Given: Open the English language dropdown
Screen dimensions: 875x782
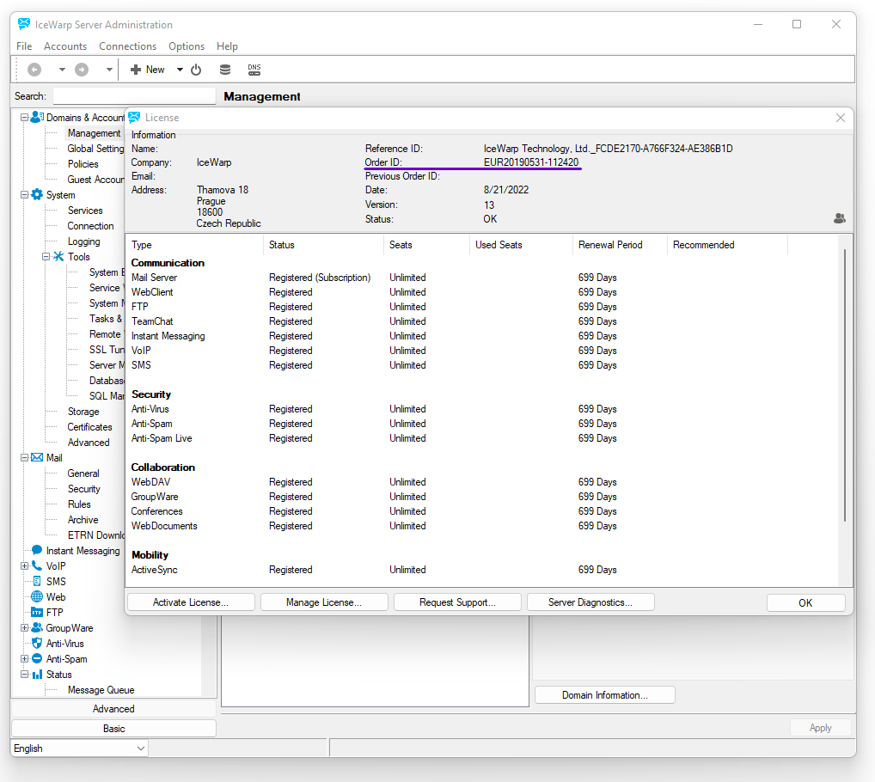Looking at the screenshot, I should point(79,748).
